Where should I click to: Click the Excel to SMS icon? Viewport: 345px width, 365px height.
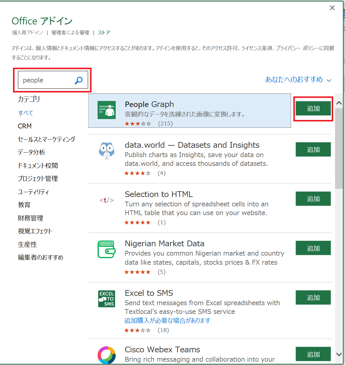tap(107, 299)
